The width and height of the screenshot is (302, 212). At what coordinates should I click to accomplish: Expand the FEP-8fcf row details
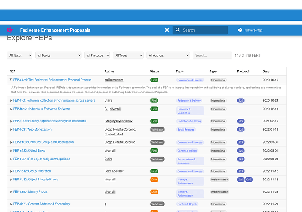(x=11, y=101)
